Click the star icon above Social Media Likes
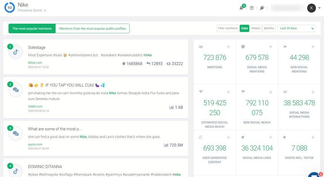 243,137
